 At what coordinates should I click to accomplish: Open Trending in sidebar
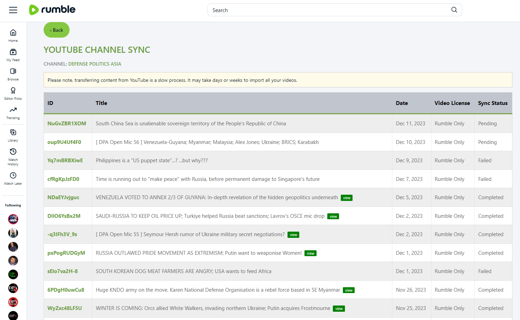(x=13, y=113)
